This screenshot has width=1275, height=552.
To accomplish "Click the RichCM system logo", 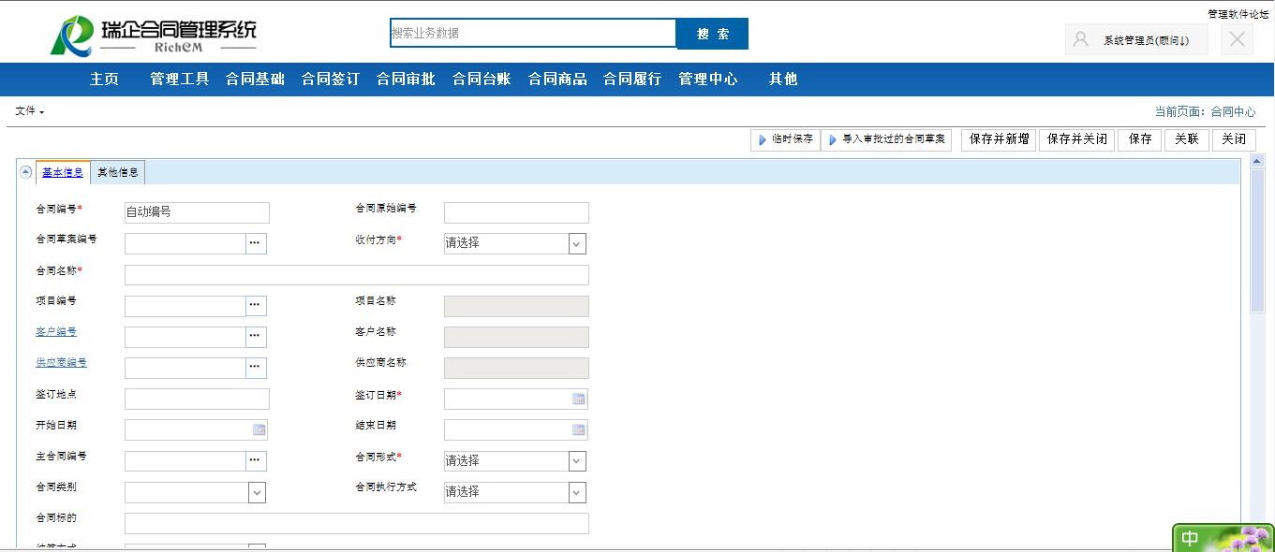I will pos(154,36).
